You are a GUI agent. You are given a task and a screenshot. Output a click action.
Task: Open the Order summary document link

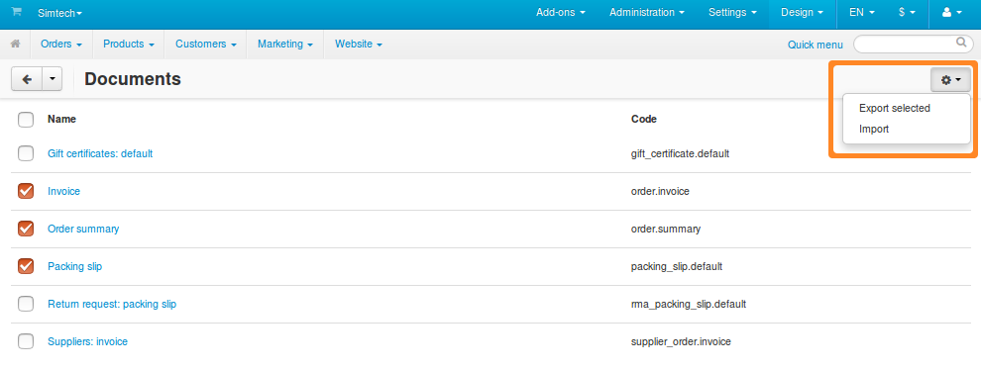pyautogui.click(x=83, y=229)
